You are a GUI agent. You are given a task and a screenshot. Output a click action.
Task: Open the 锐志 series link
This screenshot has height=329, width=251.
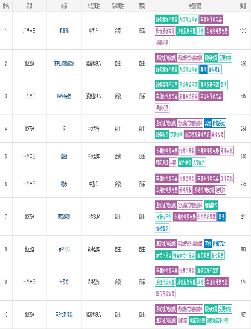(x=64, y=184)
